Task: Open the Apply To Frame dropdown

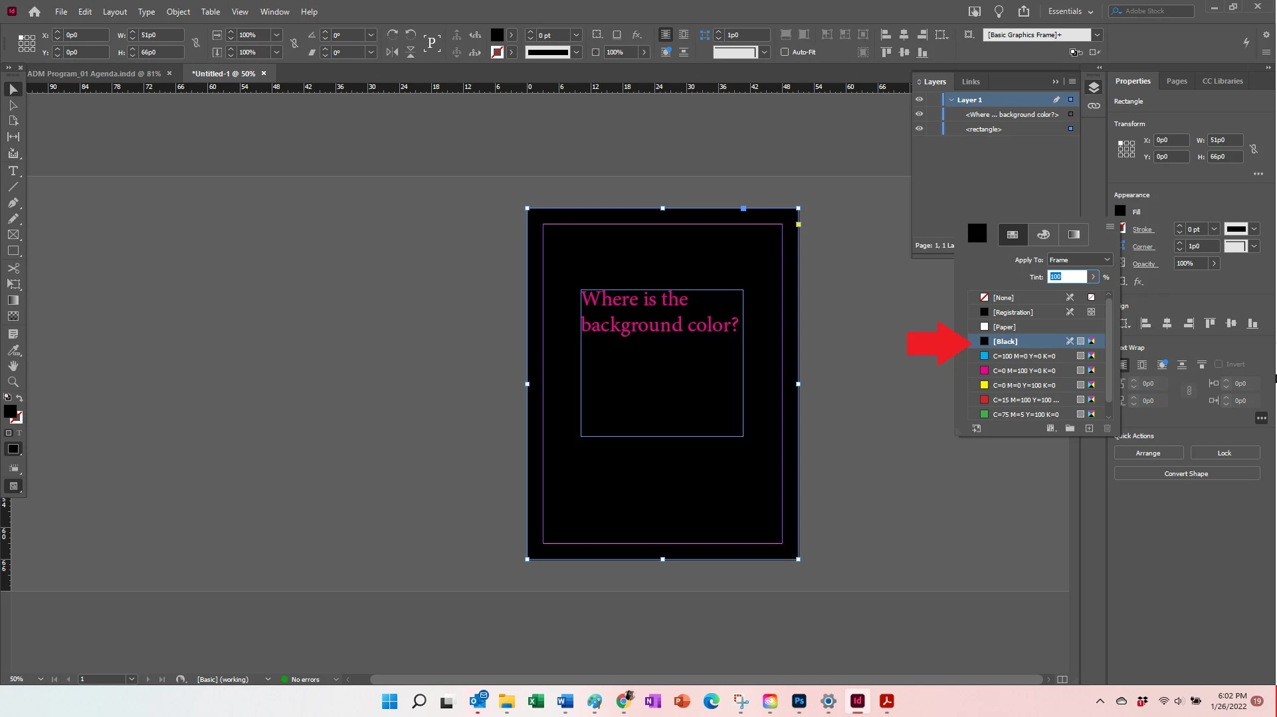Action: tap(1079, 260)
